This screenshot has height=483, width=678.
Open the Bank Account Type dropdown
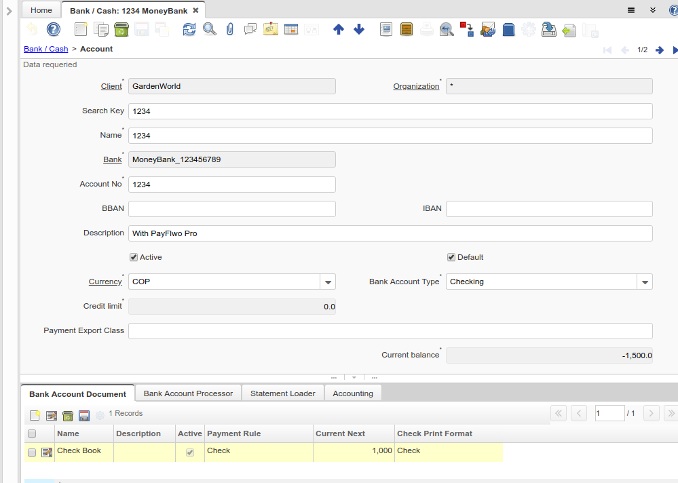click(644, 282)
